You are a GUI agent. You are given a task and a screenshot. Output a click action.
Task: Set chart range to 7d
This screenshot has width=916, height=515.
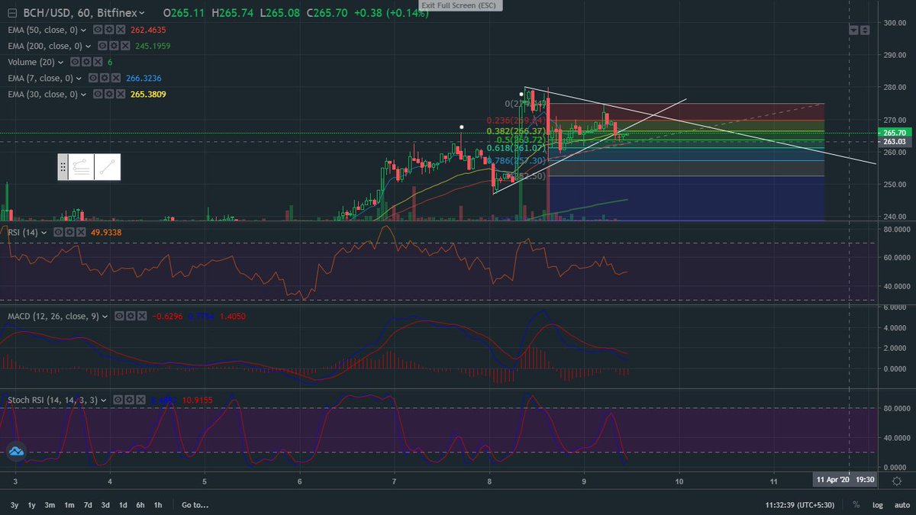(x=88, y=505)
